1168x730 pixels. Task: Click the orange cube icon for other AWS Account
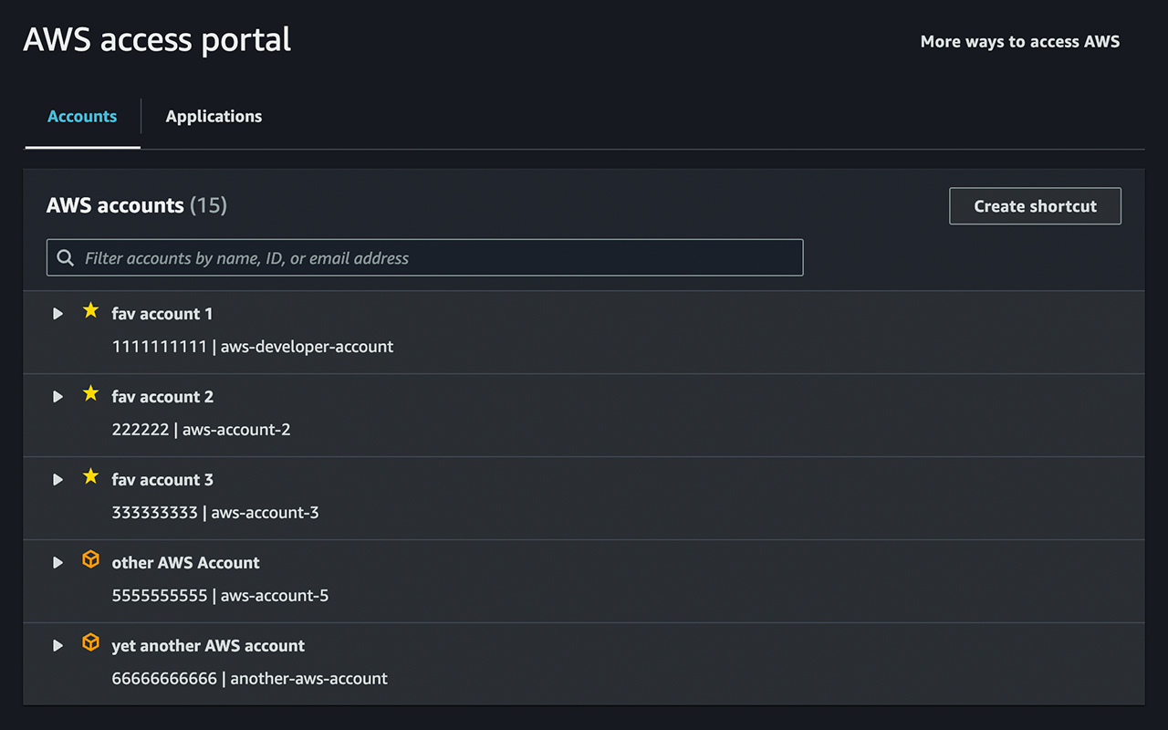pos(90,559)
